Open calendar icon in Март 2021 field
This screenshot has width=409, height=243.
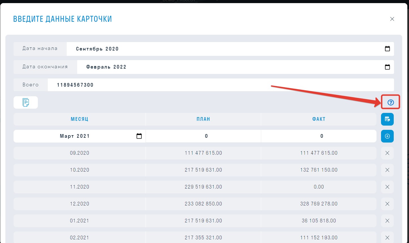[x=139, y=136]
